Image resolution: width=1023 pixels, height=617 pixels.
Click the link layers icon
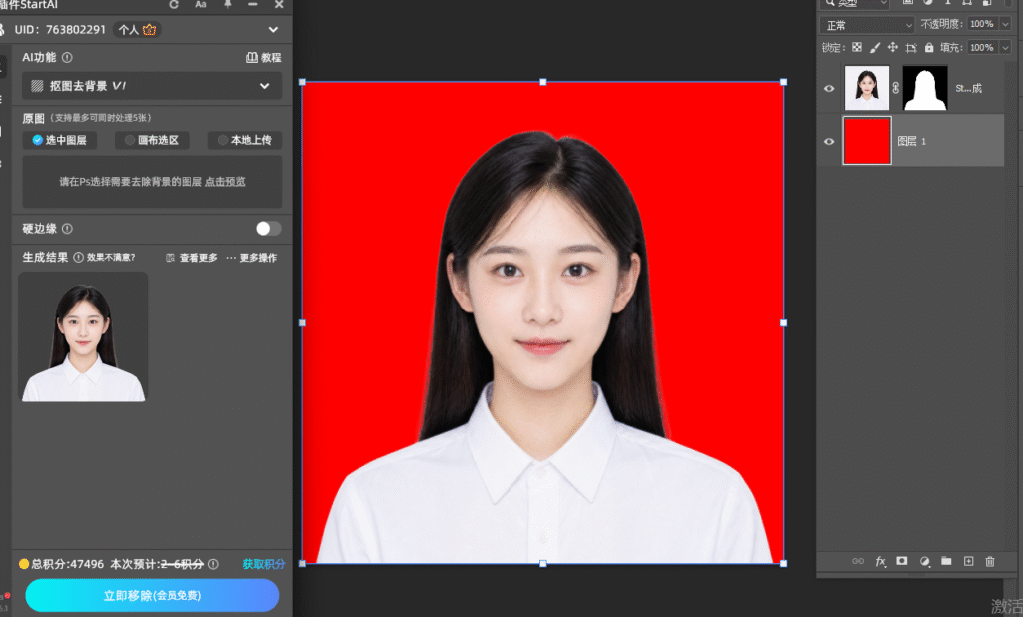pos(858,561)
